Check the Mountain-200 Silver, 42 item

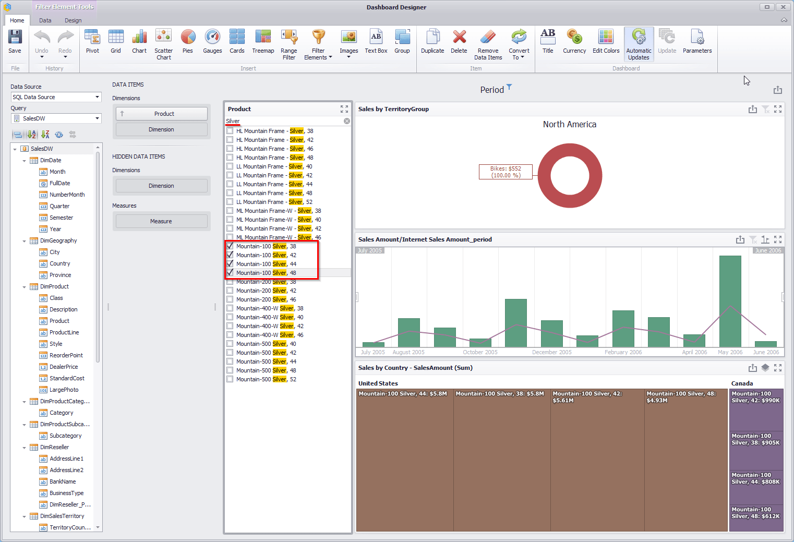230,291
